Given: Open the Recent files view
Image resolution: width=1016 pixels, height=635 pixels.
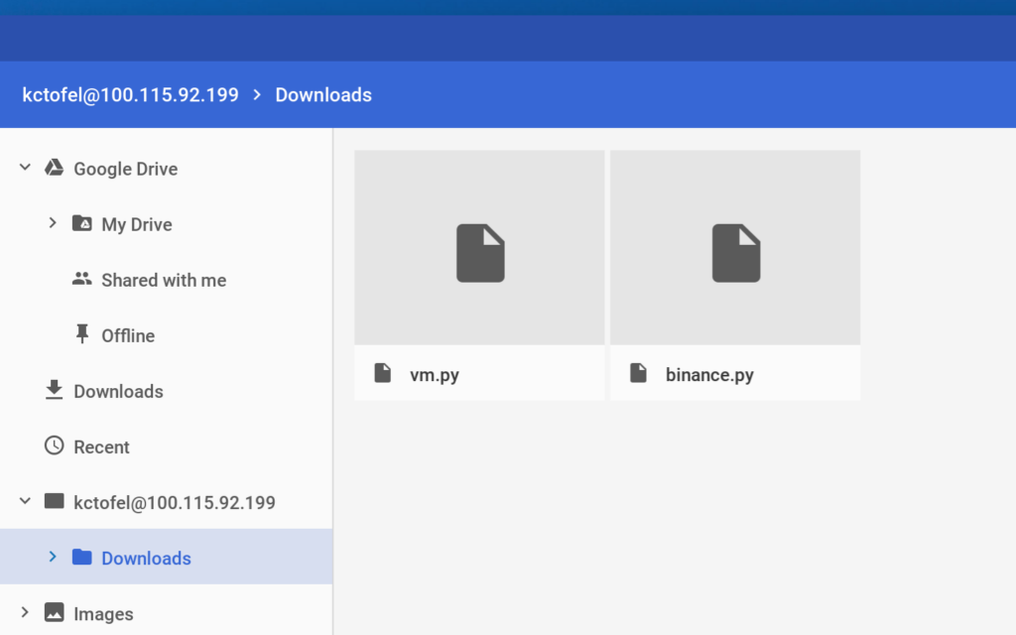Looking at the screenshot, I should click(x=102, y=447).
